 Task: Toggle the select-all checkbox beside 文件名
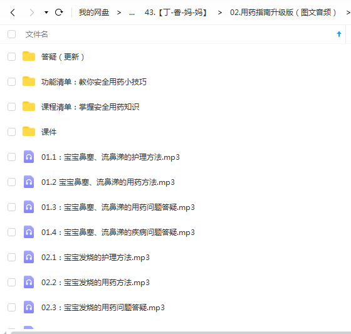12,34
